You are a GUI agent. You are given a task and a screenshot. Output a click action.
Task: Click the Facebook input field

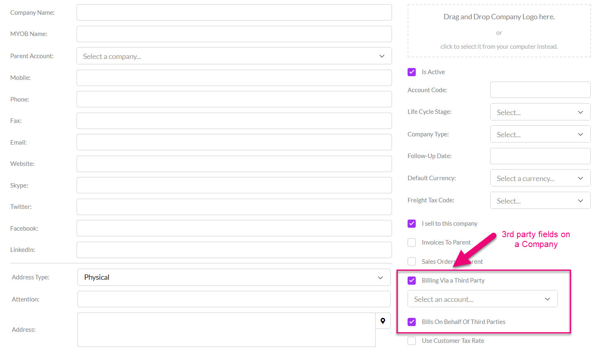point(234,228)
